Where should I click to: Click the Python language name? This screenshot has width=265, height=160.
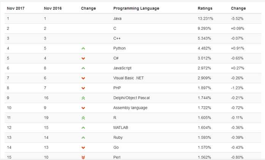point(119,48)
